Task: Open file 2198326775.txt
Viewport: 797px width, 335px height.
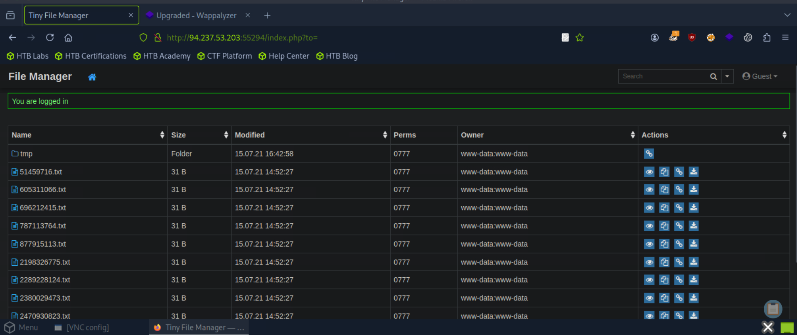Action: 45,262
